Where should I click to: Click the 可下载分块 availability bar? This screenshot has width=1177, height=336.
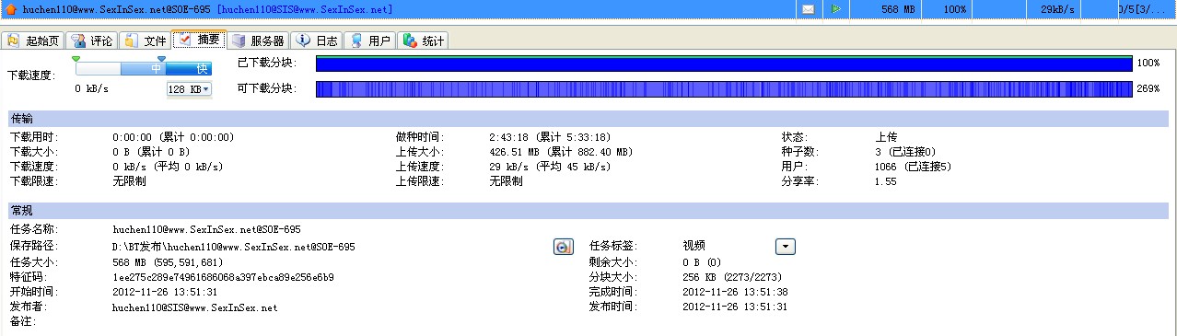pos(724,88)
